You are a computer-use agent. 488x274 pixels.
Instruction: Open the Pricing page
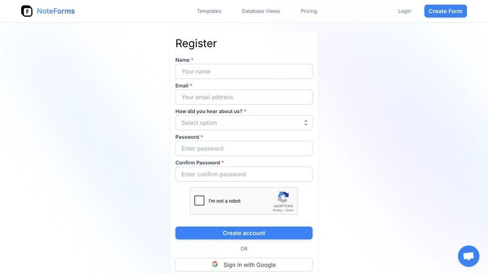pos(309,11)
